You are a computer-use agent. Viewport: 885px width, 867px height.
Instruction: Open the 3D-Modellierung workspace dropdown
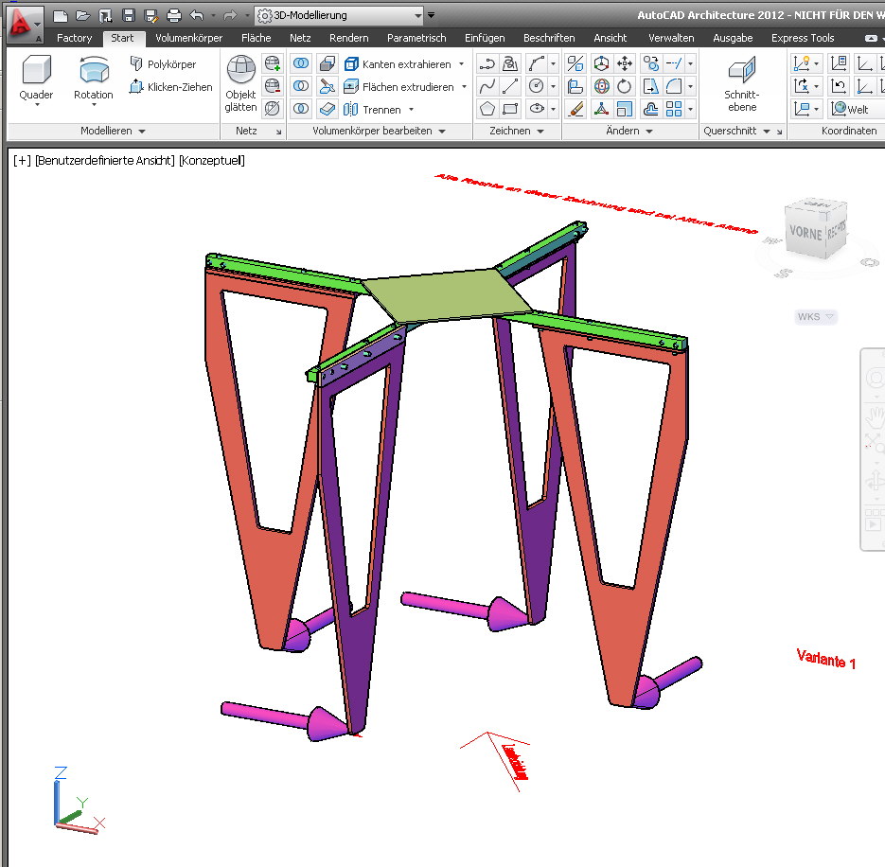pos(338,15)
